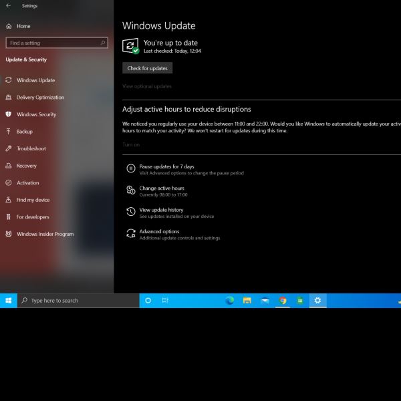Click the Windows Update sync arrows sidebar icon
The height and width of the screenshot is (401, 401).
coord(9,80)
